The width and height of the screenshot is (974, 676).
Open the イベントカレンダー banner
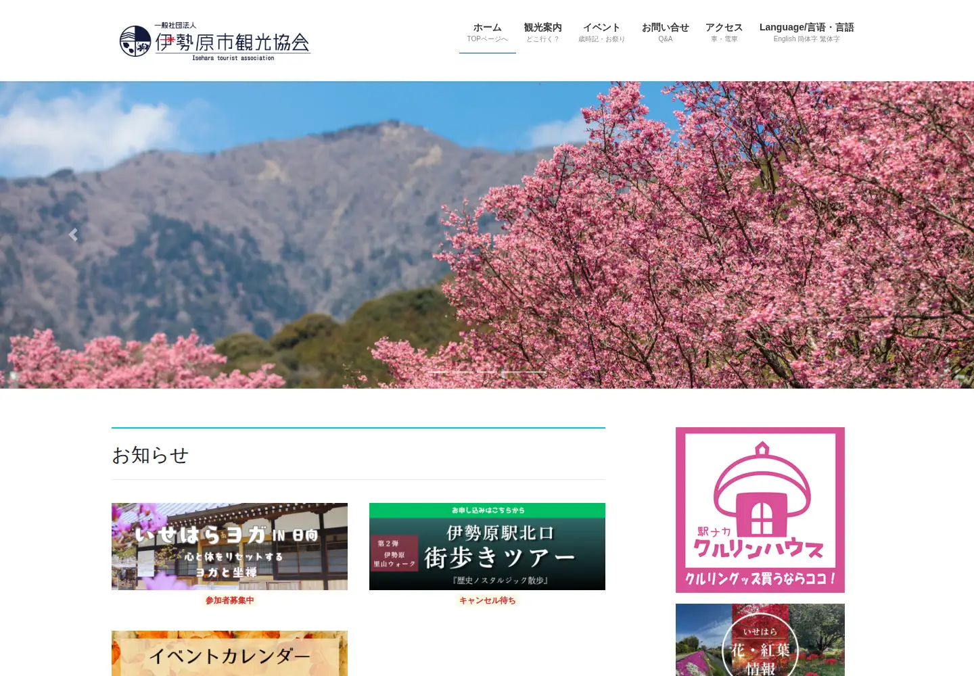(x=229, y=653)
